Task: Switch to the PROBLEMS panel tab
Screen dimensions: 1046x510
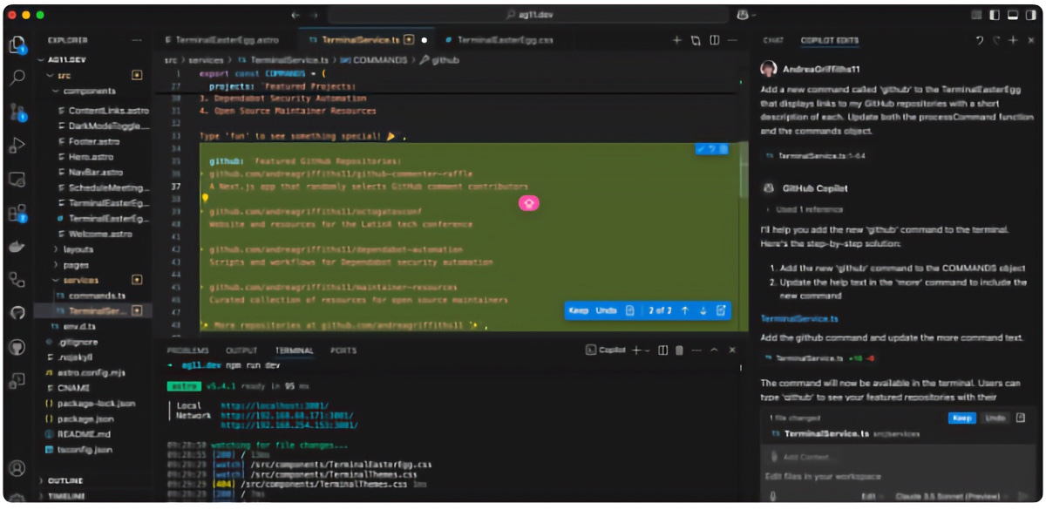Action: (187, 350)
